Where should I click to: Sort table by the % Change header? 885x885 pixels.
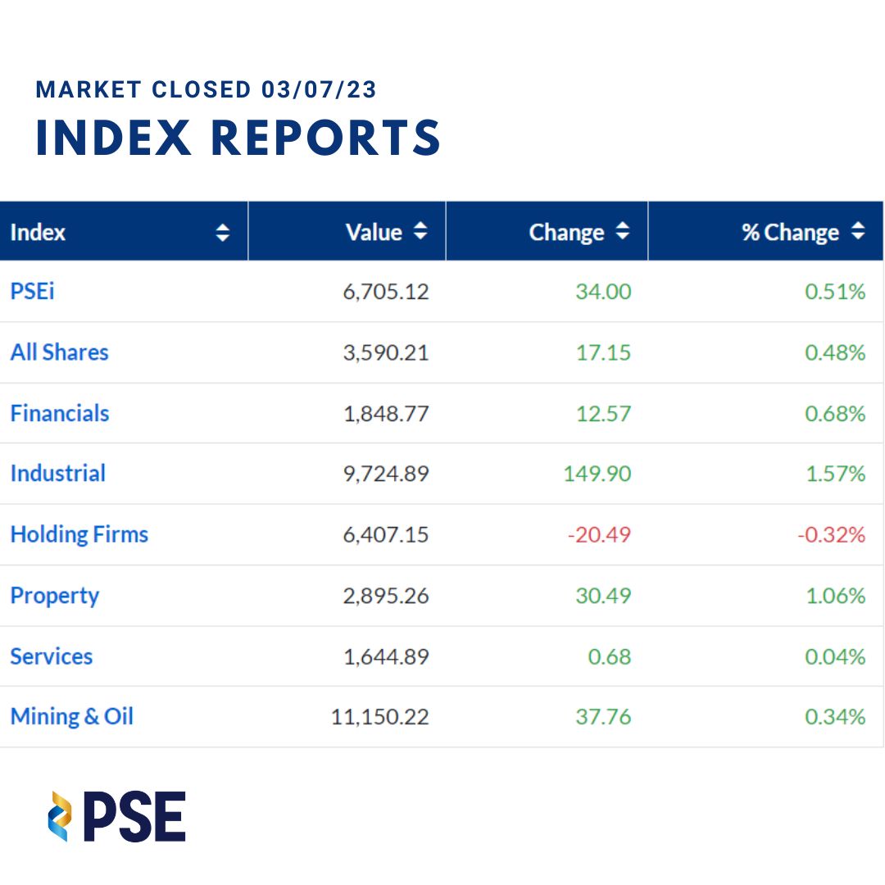click(790, 233)
